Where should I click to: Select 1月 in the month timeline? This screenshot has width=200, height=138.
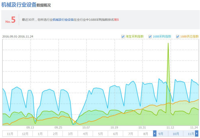coord(40,134)
